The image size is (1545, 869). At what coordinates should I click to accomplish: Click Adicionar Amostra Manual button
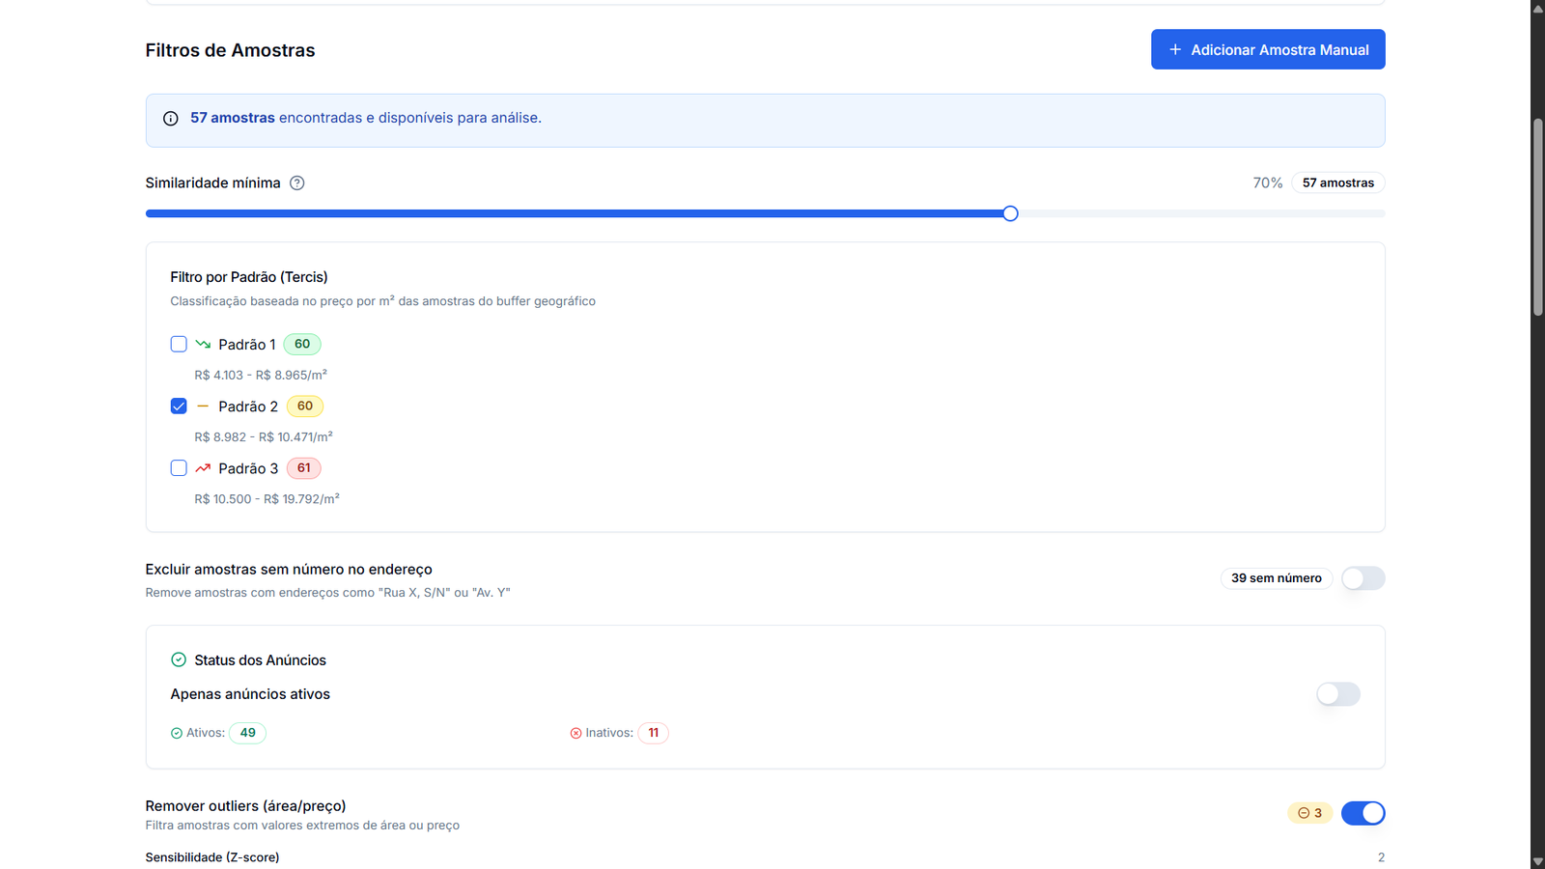(x=1267, y=50)
